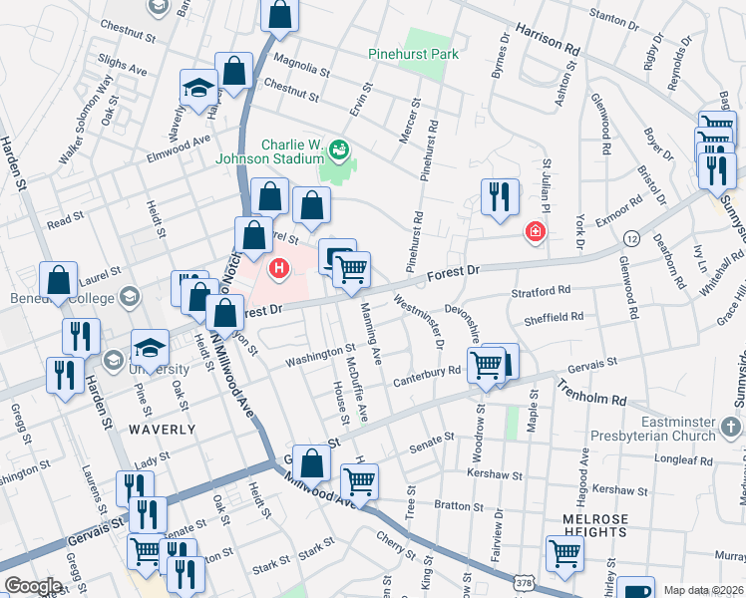Select the MELROSE HEIGHTS neighborhood label
The width and height of the screenshot is (746, 598).
[x=595, y=526]
